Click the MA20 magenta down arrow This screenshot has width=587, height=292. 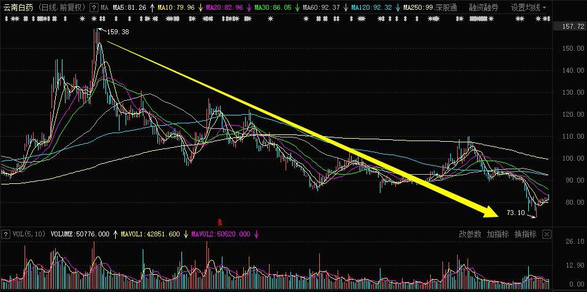pos(248,8)
